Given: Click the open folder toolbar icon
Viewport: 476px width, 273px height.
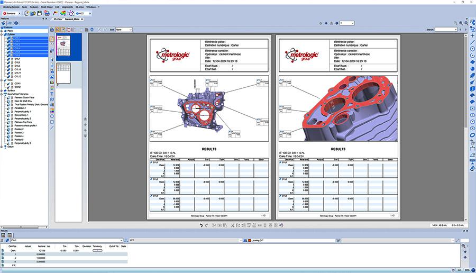Looking at the screenshot, I should click(33, 13).
